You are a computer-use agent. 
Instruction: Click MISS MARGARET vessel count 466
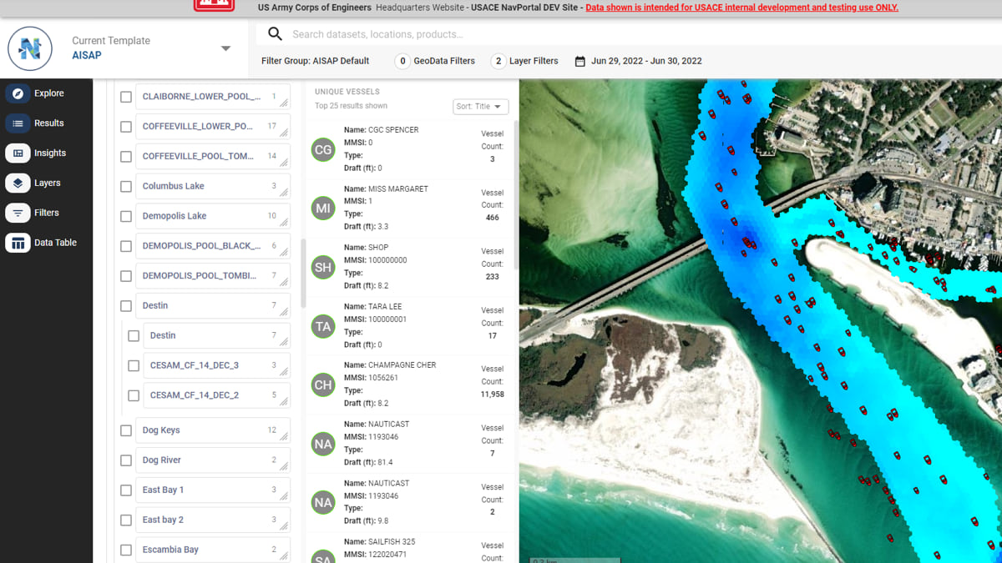[492, 218]
